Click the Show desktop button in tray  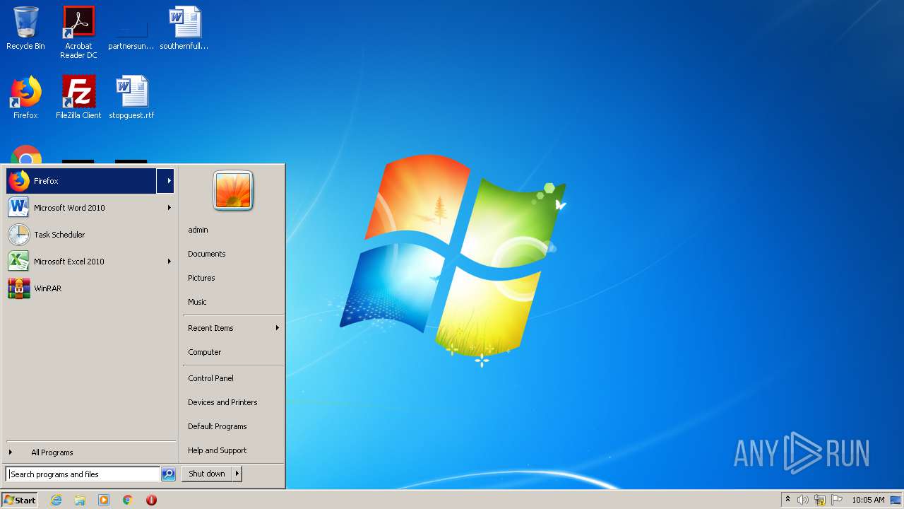(x=896, y=500)
